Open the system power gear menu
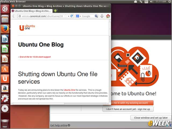This screenshot has height=129, width=172. (170, 2)
